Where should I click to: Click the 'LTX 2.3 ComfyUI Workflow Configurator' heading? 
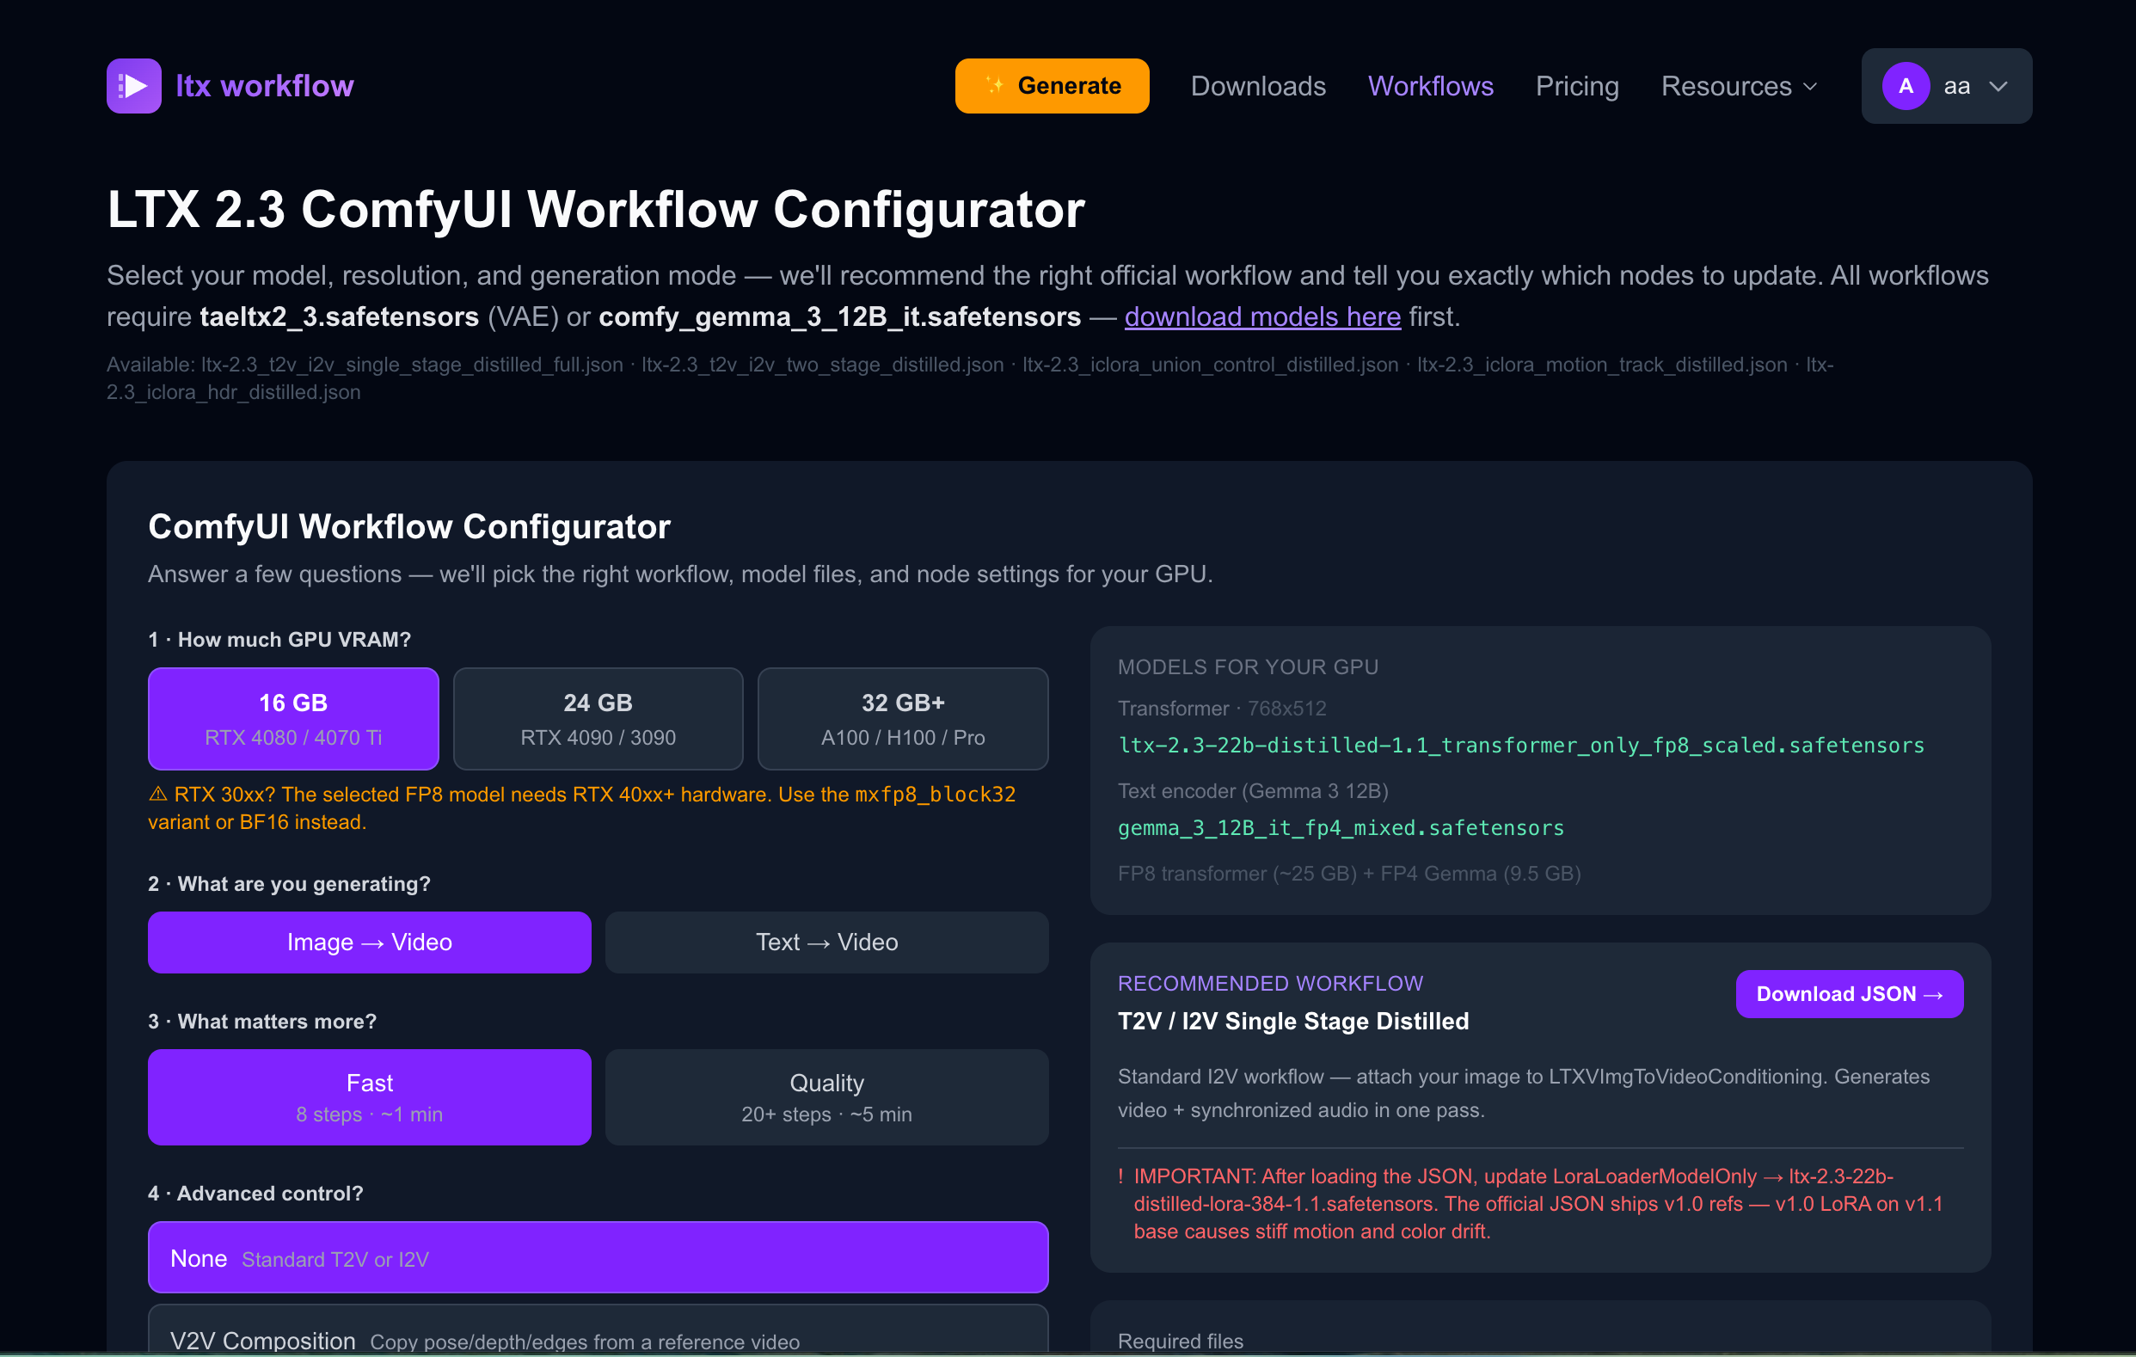pos(596,209)
